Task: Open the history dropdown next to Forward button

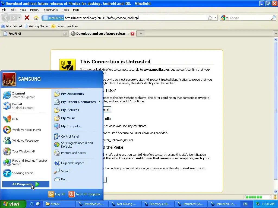Action: (x=19, y=18)
